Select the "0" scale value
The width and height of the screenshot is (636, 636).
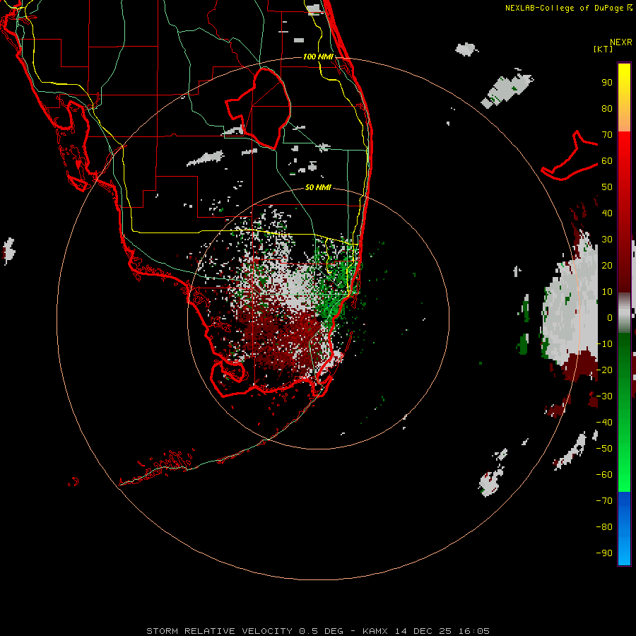point(610,317)
